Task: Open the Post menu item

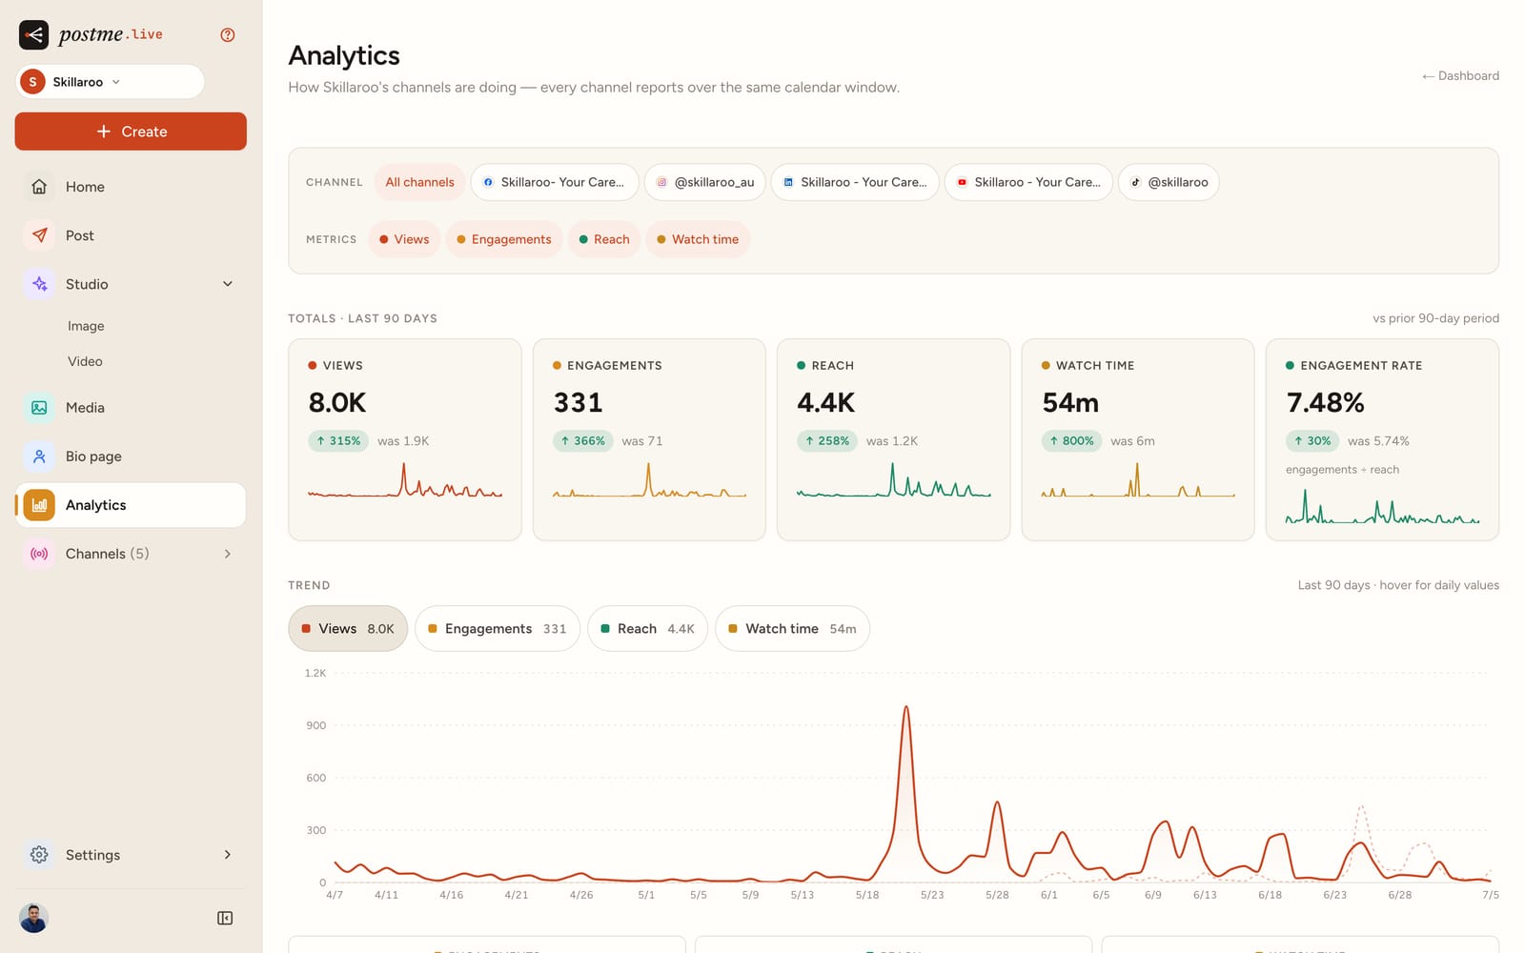Action: (x=131, y=235)
